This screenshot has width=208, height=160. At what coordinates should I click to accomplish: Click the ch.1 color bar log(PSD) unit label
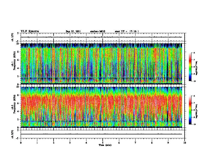click(x=197, y=68)
